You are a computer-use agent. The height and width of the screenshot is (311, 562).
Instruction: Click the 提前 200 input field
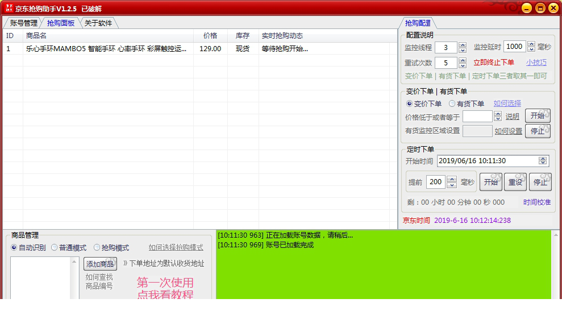click(x=436, y=182)
